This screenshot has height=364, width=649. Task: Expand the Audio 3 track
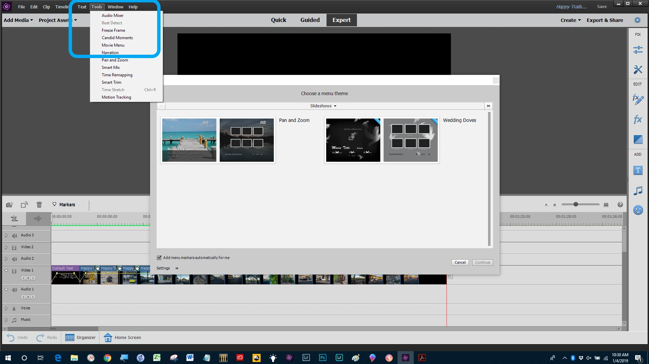(x=6, y=235)
